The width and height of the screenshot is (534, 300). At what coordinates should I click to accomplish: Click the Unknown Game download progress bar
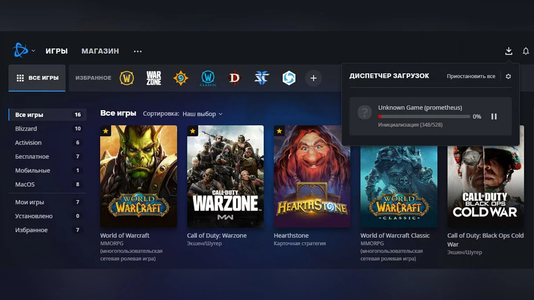[424, 116]
